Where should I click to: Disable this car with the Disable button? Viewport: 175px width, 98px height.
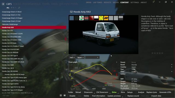click(72, 96)
